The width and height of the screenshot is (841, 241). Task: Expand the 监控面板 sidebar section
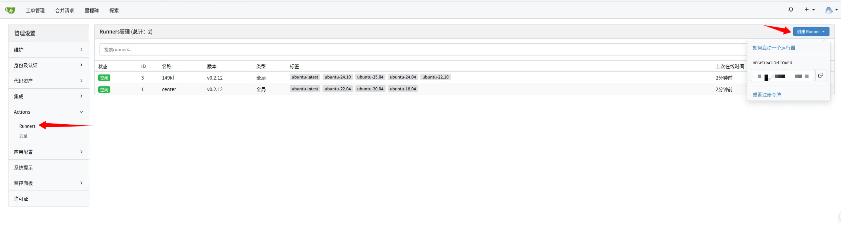[x=48, y=183]
